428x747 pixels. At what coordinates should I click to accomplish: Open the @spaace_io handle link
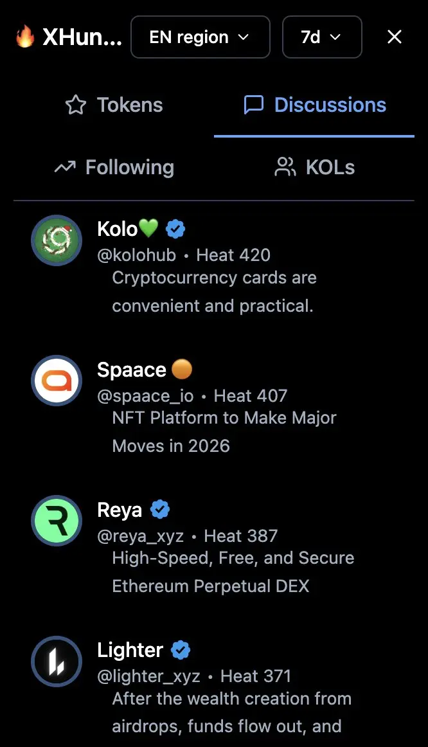145,396
